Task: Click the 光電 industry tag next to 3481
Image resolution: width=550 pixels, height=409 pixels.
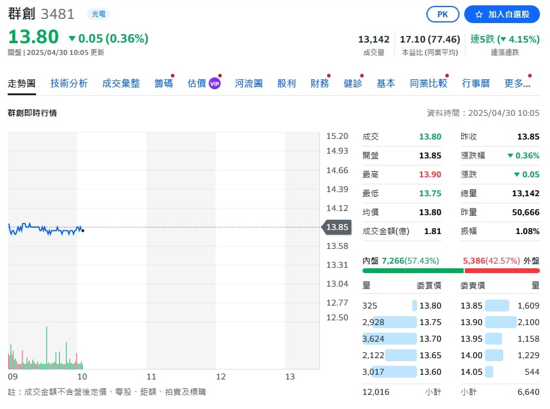Action: [98, 14]
